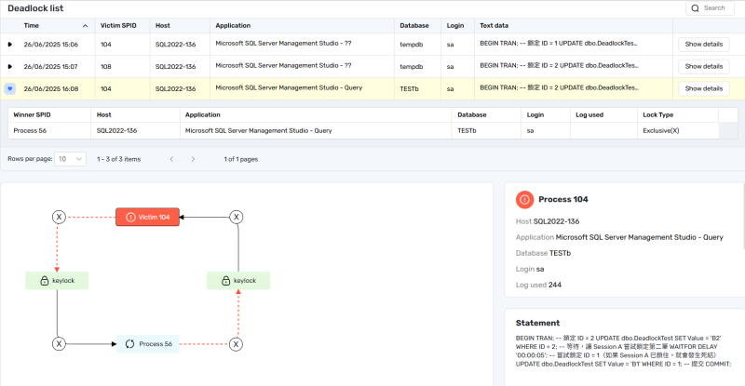Click the X lock circle left of Victim 104
This screenshot has height=386, width=745.
[59, 217]
